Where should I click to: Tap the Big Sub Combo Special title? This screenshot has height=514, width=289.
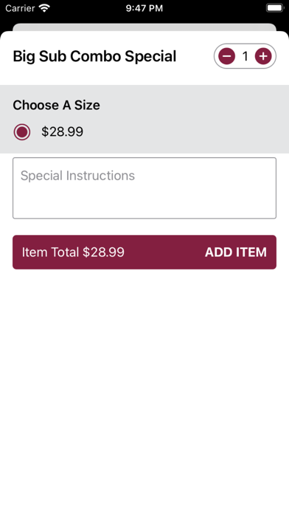coord(94,56)
